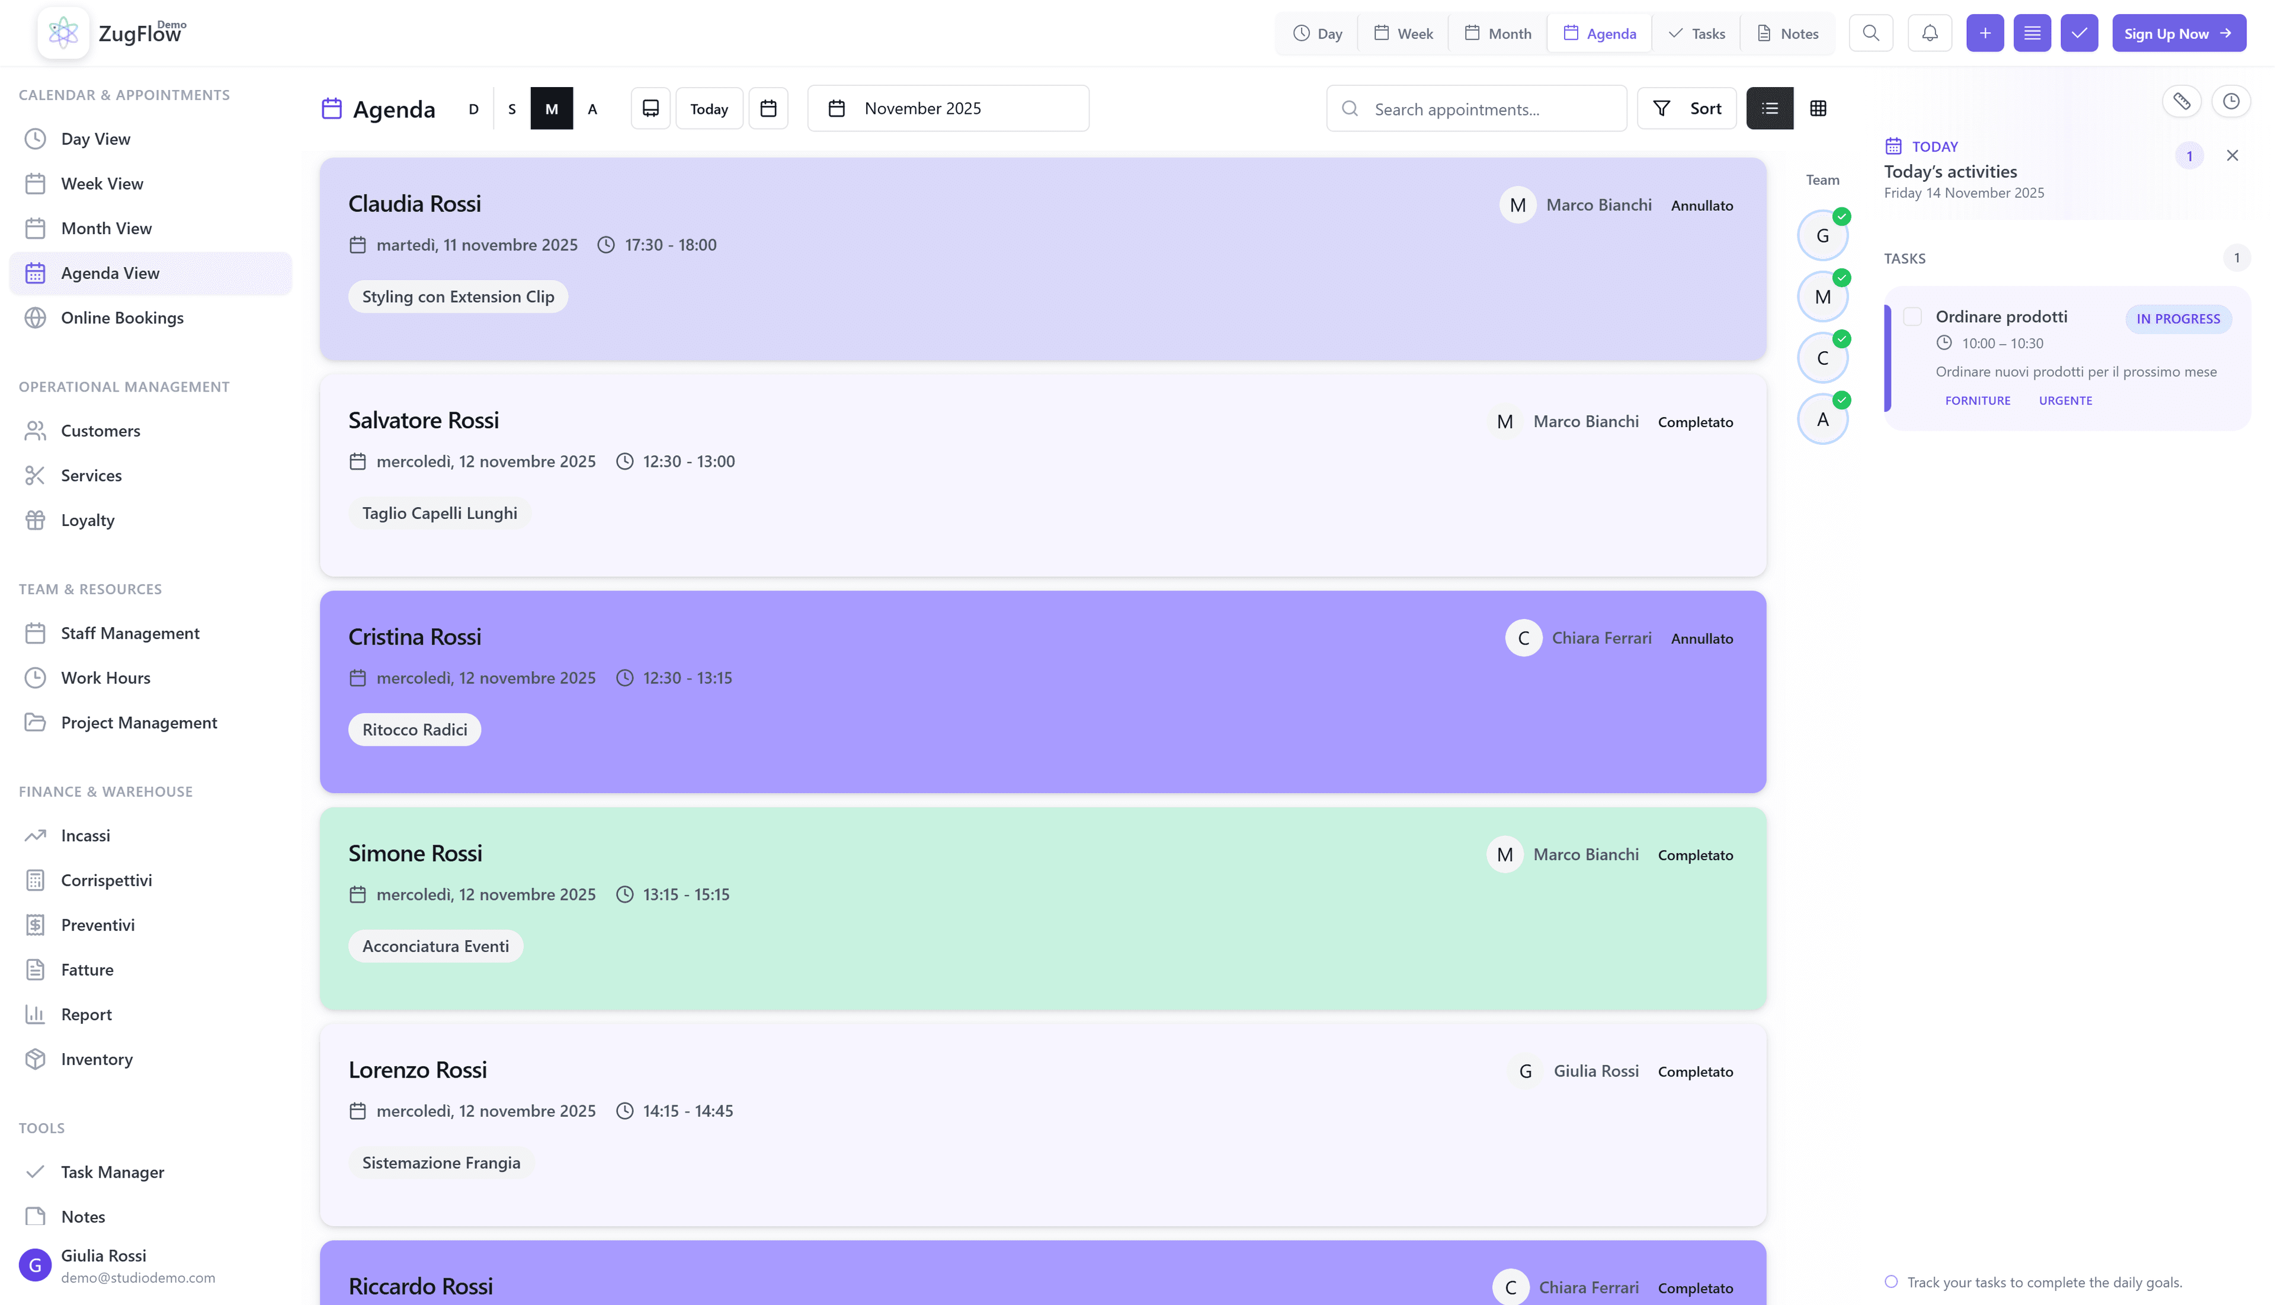
Task: Select the M weekday filter in agenda header
Action: click(x=551, y=108)
